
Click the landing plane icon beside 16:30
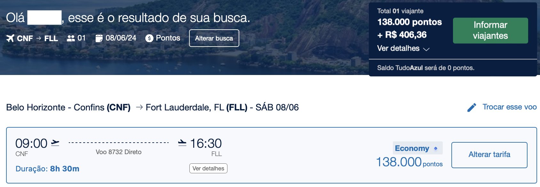tap(182, 143)
